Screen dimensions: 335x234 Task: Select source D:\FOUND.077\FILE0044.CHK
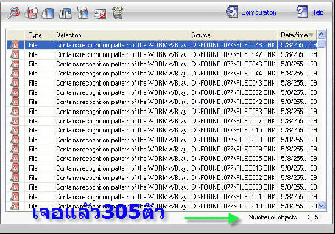233,74
